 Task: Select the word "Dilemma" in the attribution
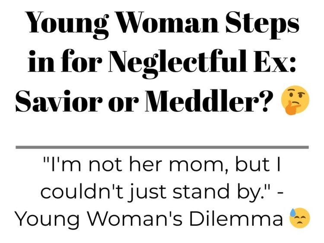tap(236, 218)
